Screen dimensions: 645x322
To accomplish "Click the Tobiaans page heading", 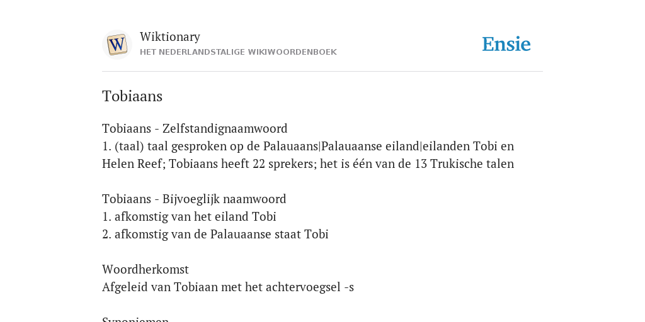I will 132,96.
